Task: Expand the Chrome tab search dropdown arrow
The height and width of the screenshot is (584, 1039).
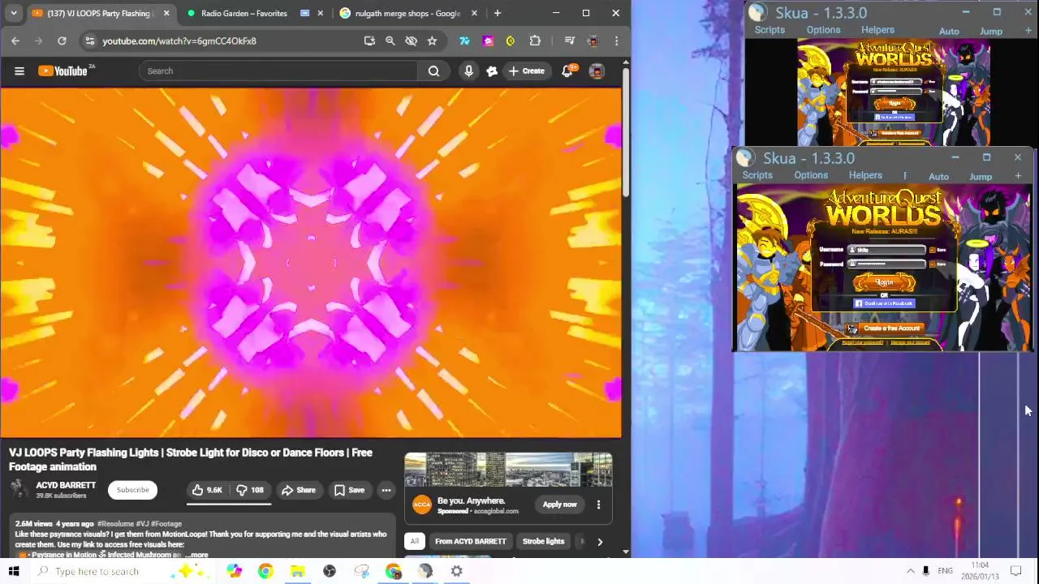Action: [15, 13]
